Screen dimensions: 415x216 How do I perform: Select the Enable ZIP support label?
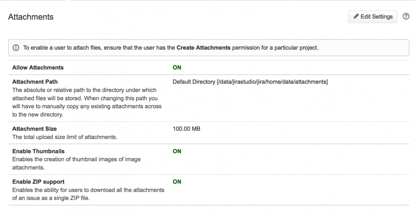pyautogui.click(x=38, y=182)
